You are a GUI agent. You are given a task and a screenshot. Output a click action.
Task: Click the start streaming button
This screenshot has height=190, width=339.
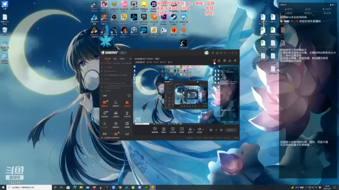coord(231,130)
